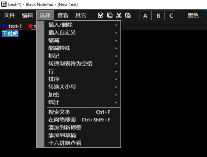The image size is (207, 157).
Task: Expand the 标记 submenu
Action: tap(82, 56)
